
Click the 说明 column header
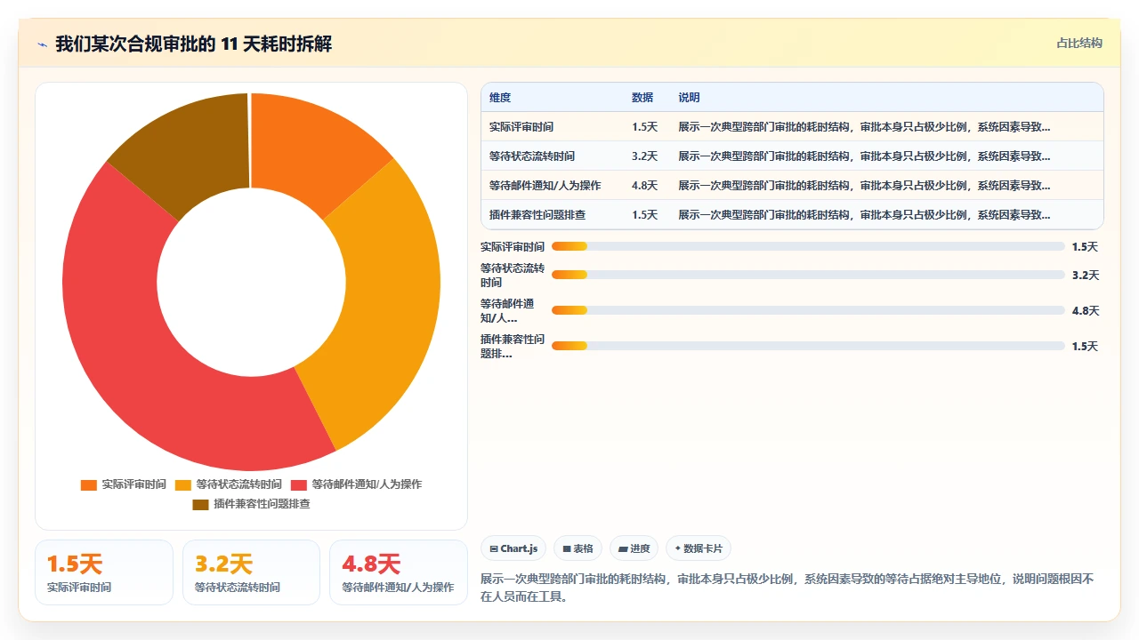(689, 98)
